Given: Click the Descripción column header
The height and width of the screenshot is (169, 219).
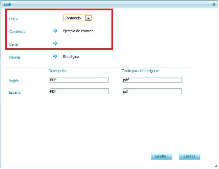Looking at the screenshot, I should point(58,71).
